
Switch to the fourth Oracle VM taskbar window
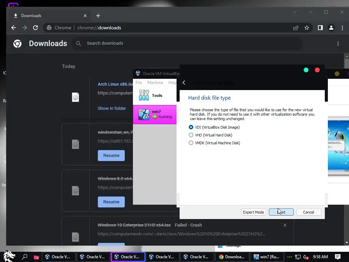(162, 257)
